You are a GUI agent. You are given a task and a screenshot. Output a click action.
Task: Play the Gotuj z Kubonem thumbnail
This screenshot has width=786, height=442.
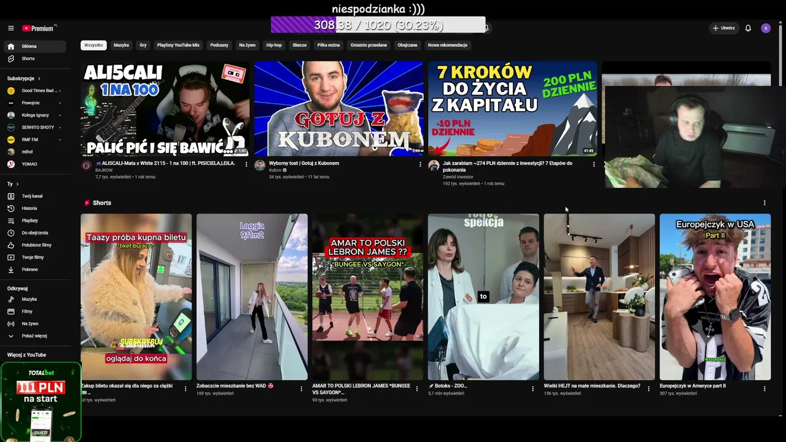click(338, 109)
